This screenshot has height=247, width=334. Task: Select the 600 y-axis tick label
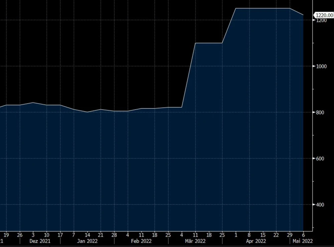click(x=321, y=158)
